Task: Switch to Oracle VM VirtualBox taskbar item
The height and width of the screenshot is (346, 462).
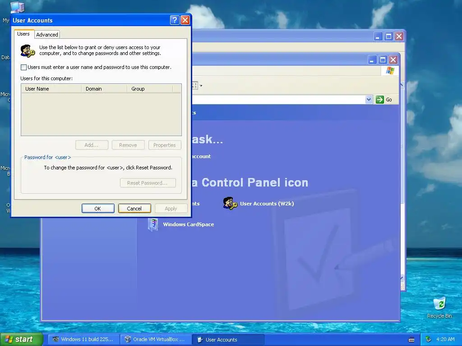Action: (x=156, y=339)
